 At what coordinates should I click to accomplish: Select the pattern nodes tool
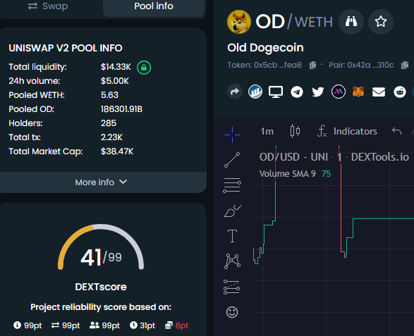click(232, 261)
